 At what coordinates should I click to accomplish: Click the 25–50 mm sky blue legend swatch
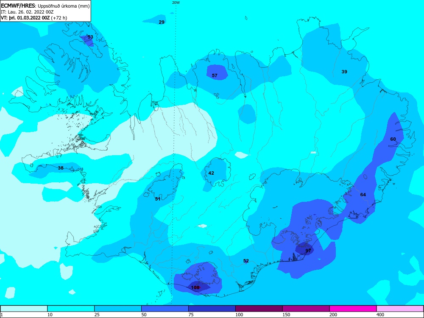118,309
